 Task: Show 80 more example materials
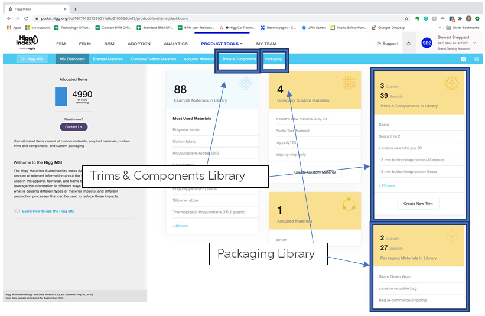(x=180, y=226)
